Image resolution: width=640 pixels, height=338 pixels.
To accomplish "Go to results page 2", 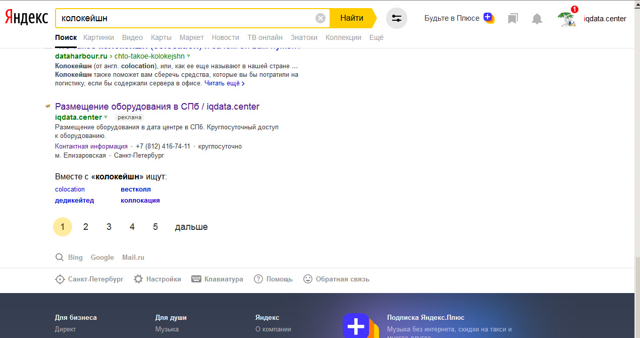I will point(86,227).
